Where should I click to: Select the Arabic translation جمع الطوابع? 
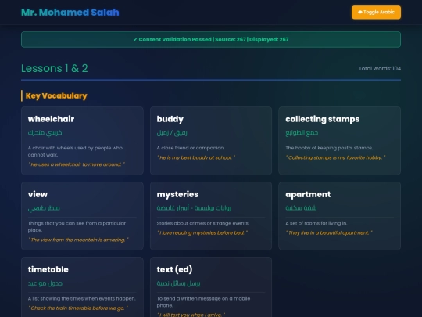click(302, 132)
